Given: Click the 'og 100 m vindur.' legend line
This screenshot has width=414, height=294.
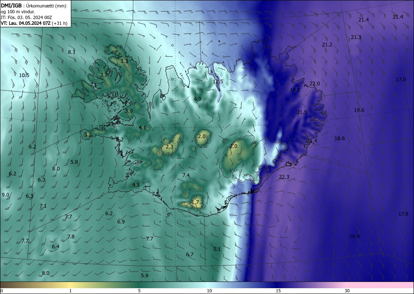Looking at the screenshot, I should point(18,12).
